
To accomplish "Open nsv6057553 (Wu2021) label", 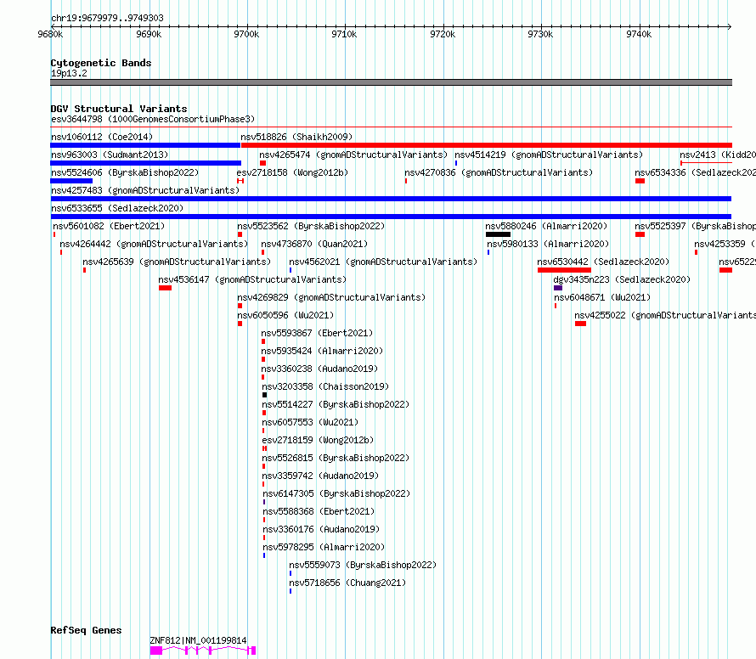I will (311, 422).
